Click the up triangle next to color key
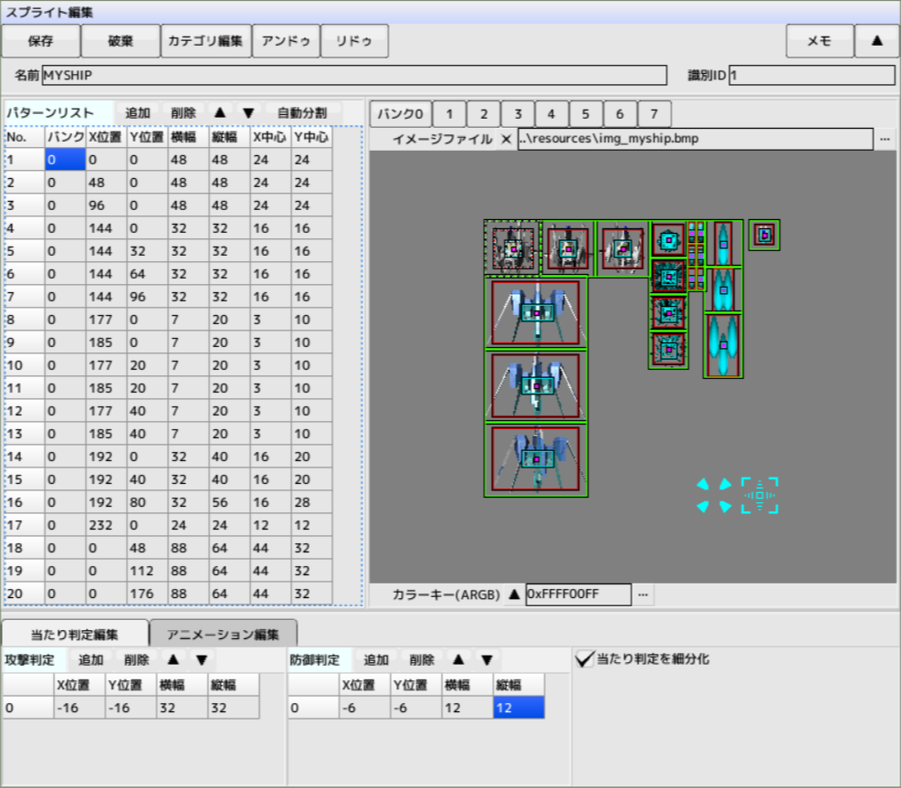 click(514, 594)
